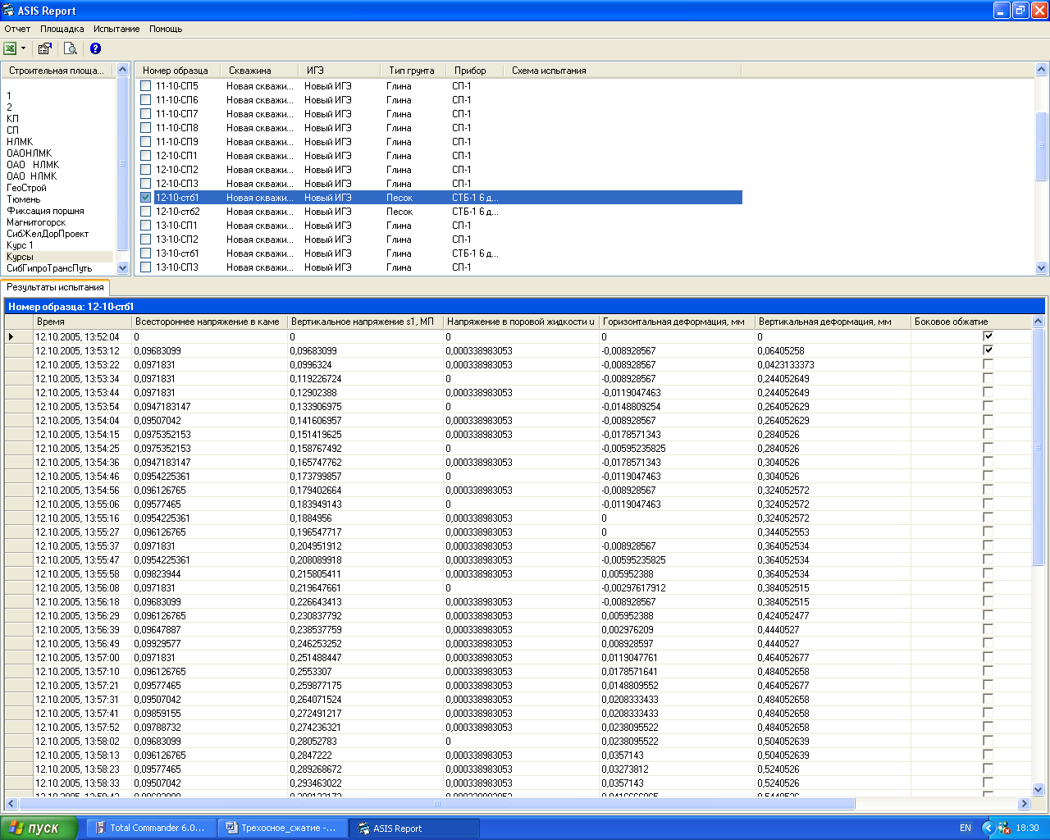Viewport: 1050px width, 840px height.
Task: Click the EN language indicator
Action: pos(966,828)
